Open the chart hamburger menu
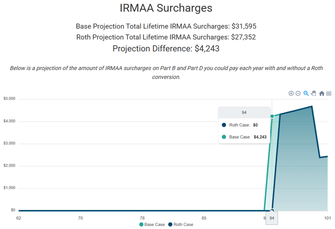 pos(328,93)
